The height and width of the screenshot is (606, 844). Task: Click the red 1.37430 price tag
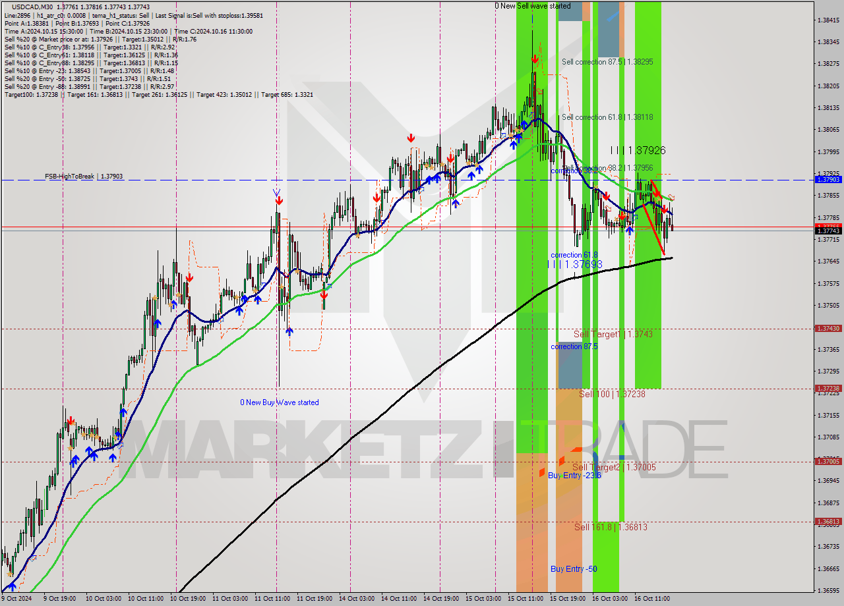(x=828, y=328)
